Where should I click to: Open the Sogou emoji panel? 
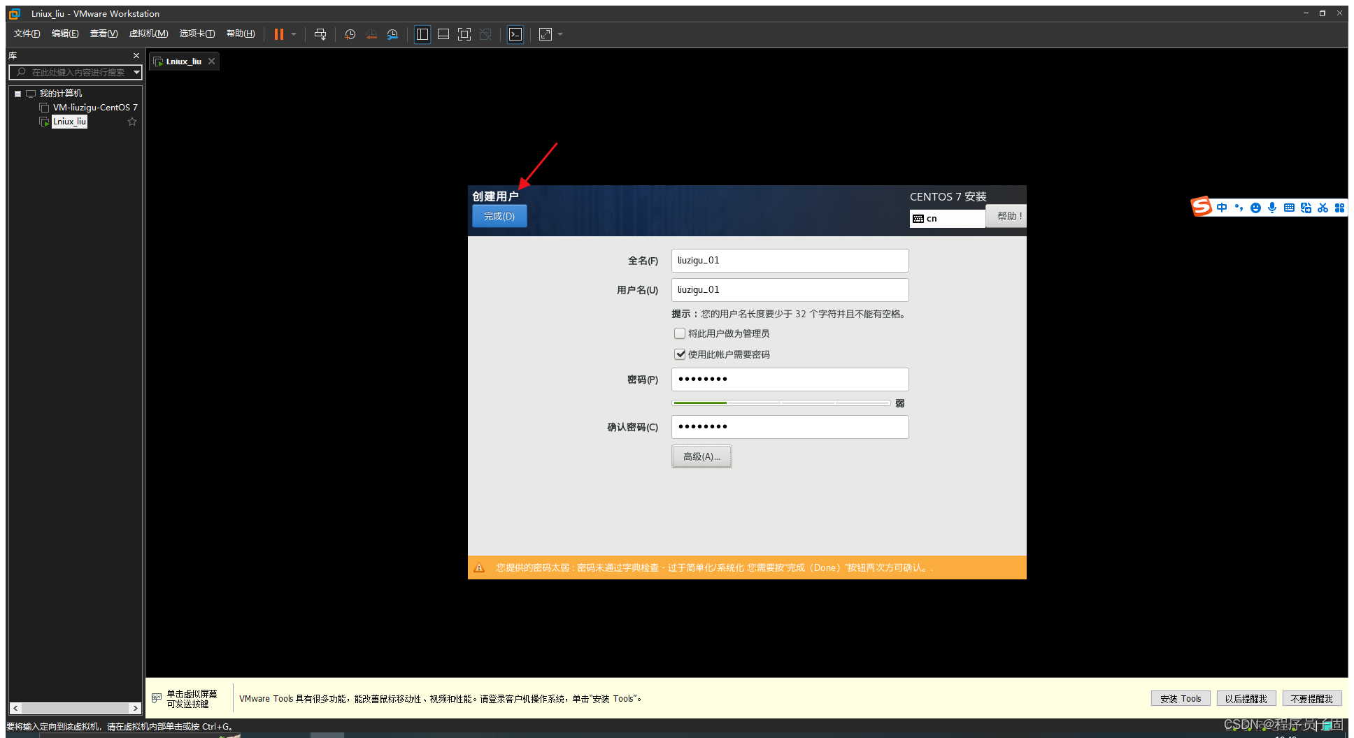(1255, 208)
